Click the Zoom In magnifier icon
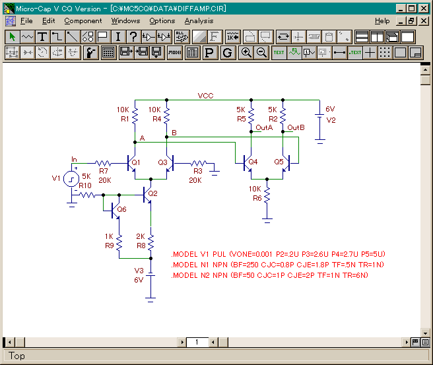Screen dimensions: 433x365 point(246,53)
